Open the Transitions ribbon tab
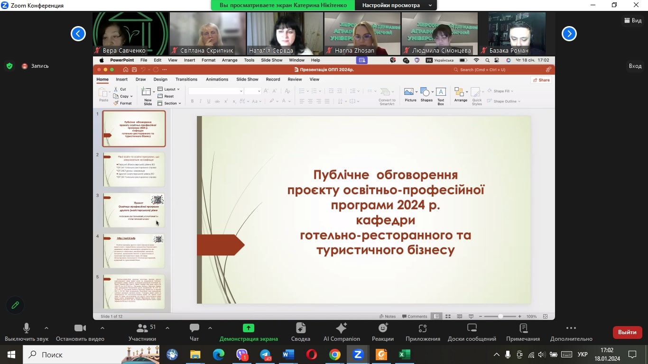Image resolution: width=648 pixels, height=364 pixels. [186, 79]
